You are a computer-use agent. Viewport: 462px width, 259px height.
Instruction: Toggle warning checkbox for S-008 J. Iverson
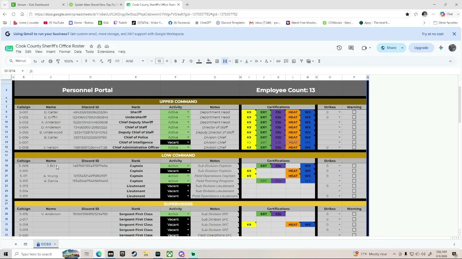coord(354,147)
